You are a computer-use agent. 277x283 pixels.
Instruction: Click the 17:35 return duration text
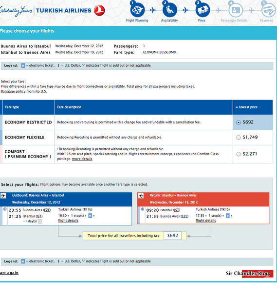200,216
